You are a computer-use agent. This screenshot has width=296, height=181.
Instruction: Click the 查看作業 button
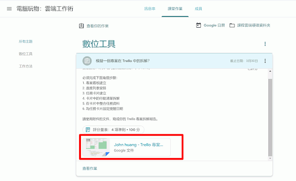tap(90, 169)
